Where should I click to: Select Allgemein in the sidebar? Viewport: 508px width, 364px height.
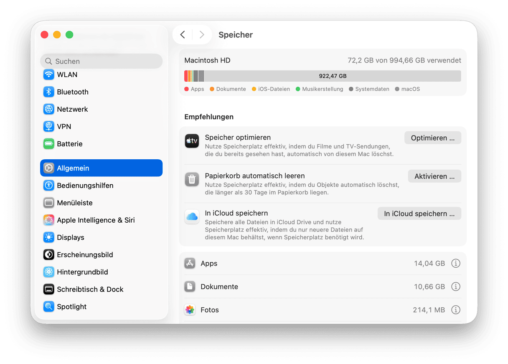tap(101, 168)
